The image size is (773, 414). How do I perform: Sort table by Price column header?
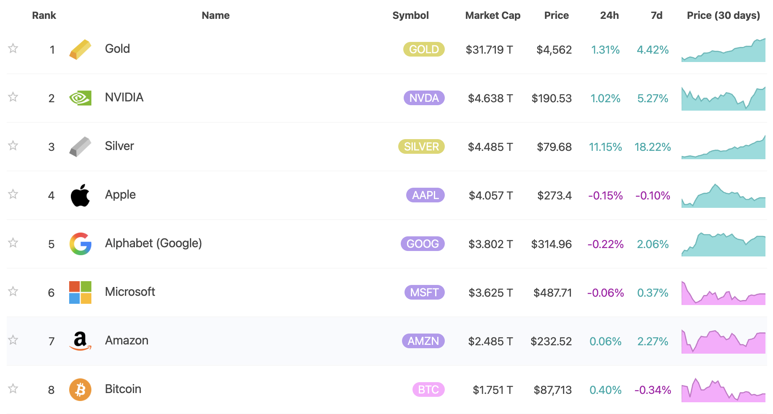[x=556, y=16]
